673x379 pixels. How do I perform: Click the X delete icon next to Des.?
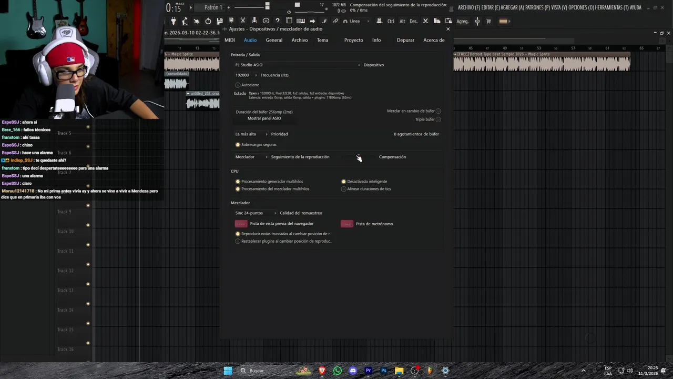point(425,21)
